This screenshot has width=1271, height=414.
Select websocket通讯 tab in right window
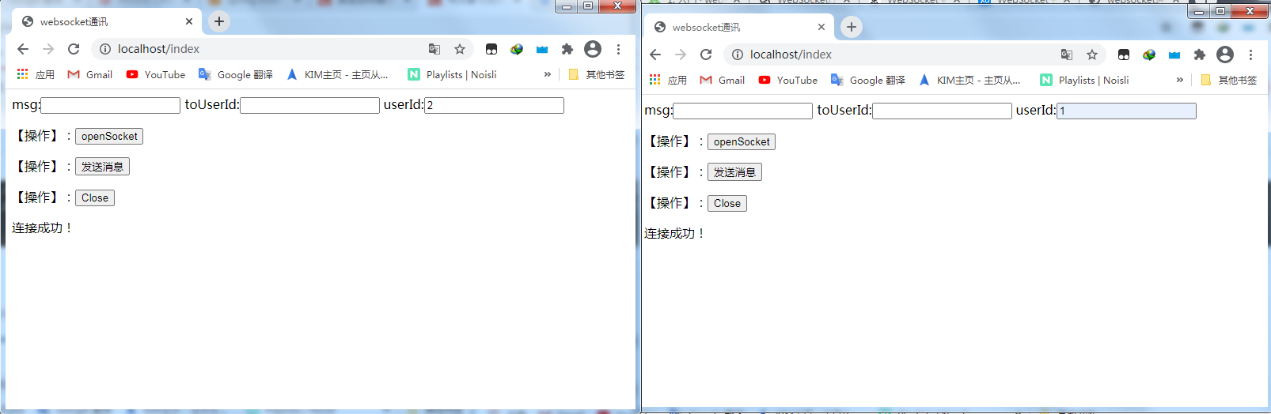(x=739, y=27)
